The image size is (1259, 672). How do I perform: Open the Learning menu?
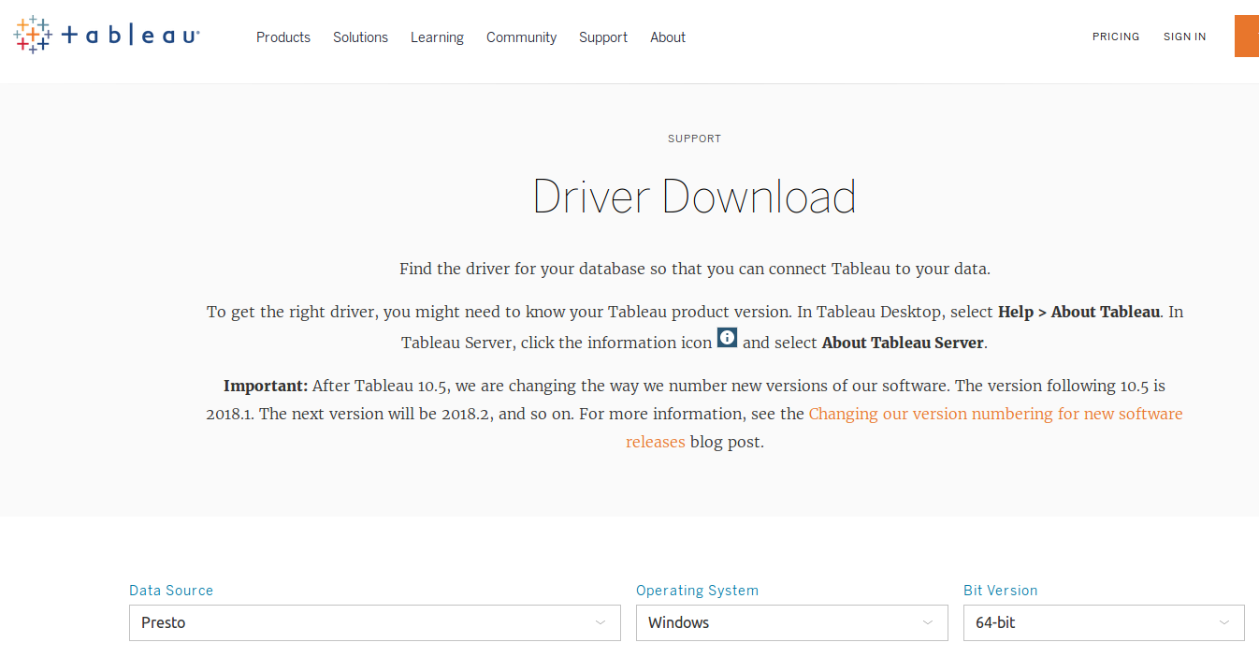[x=437, y=37]
